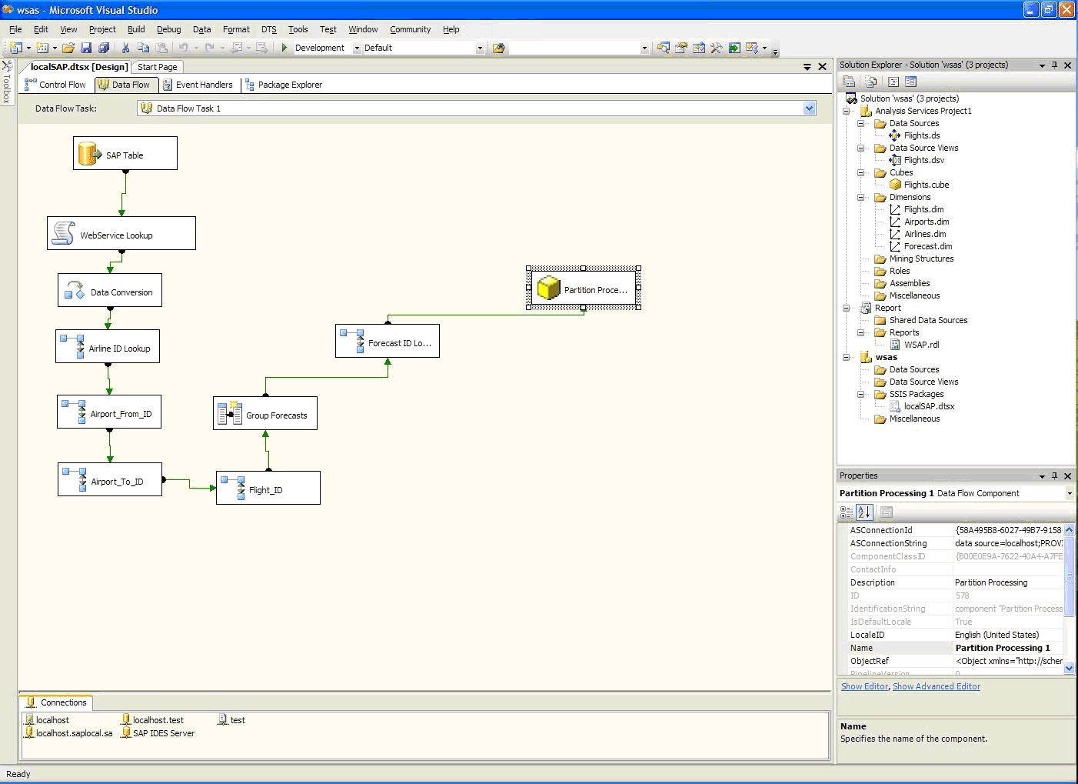
Task: Select the Airport_From_ID lookup component
Action: [x=109, y=412]
